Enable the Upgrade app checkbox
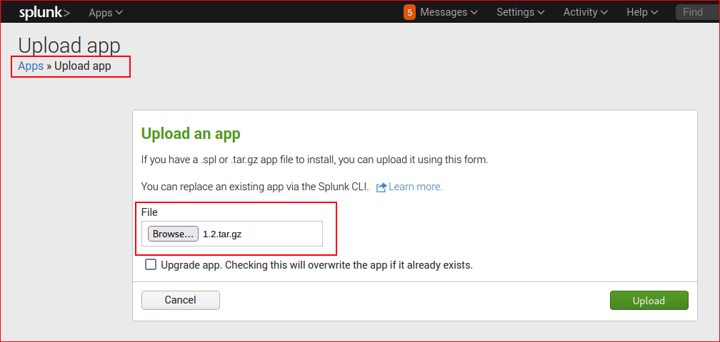The height and width of the screenshot is (342, 720). click(x=150, y=264)
